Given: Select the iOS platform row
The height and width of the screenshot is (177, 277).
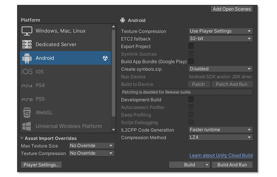Looking at the screenshot, I should pos(65,72).
